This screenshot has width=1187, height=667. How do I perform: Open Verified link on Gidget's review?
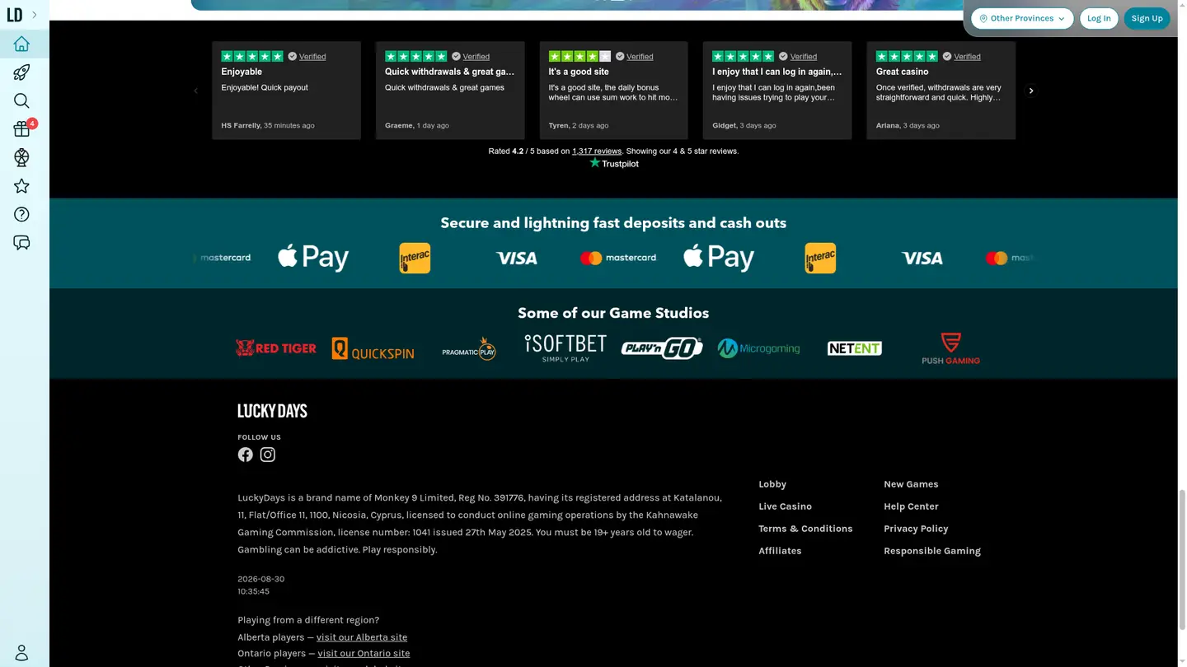coord(804,57)
